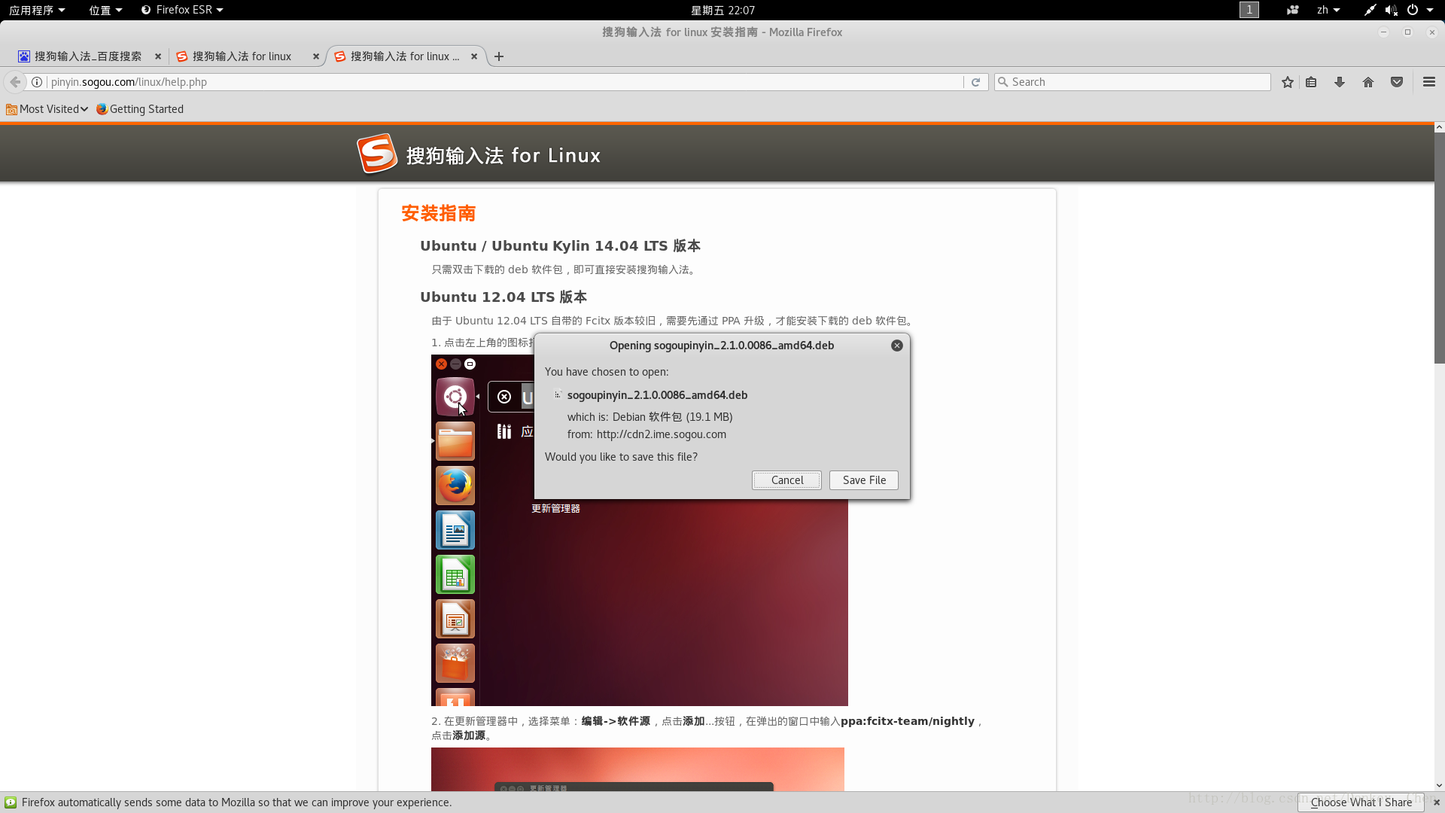
Task: Open the power system menu
Action: [x=1419, y=10]
